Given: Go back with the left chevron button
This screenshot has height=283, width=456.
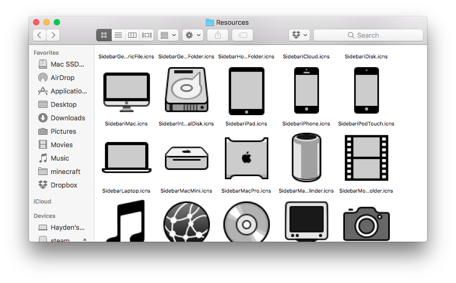Looking at the screenshot, I should pyautogui.click(x=39, y=35).
